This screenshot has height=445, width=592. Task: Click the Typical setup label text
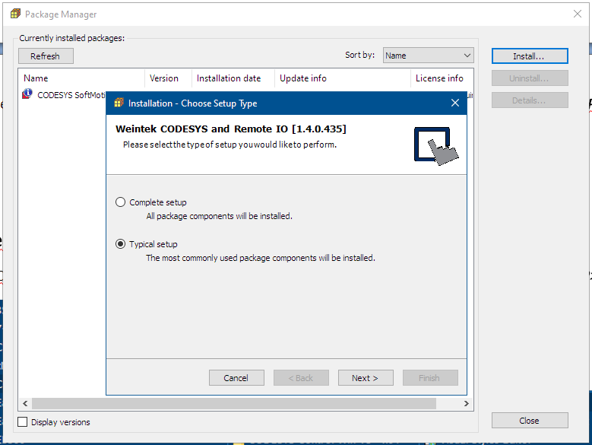point(154,244)
